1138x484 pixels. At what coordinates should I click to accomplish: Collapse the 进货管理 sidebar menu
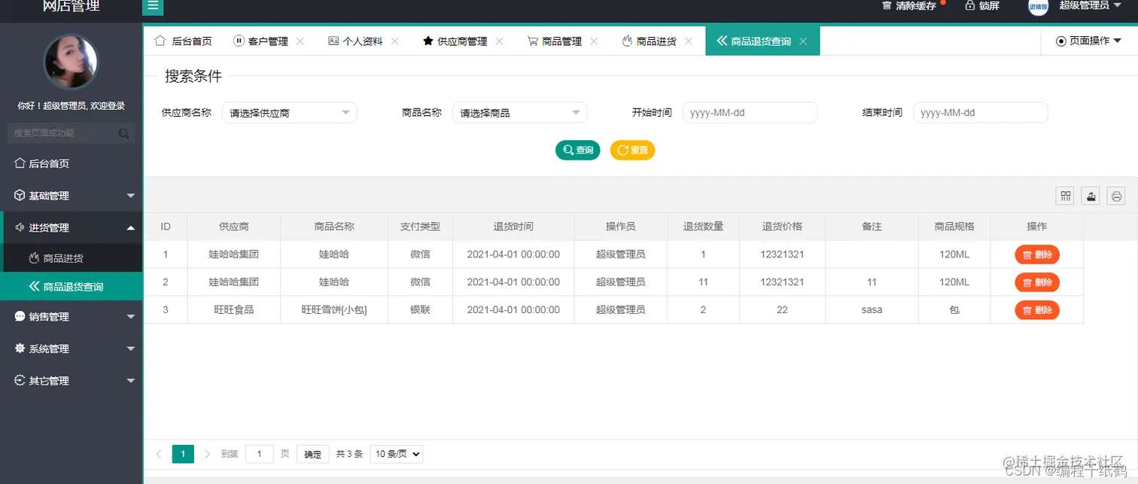71,228
